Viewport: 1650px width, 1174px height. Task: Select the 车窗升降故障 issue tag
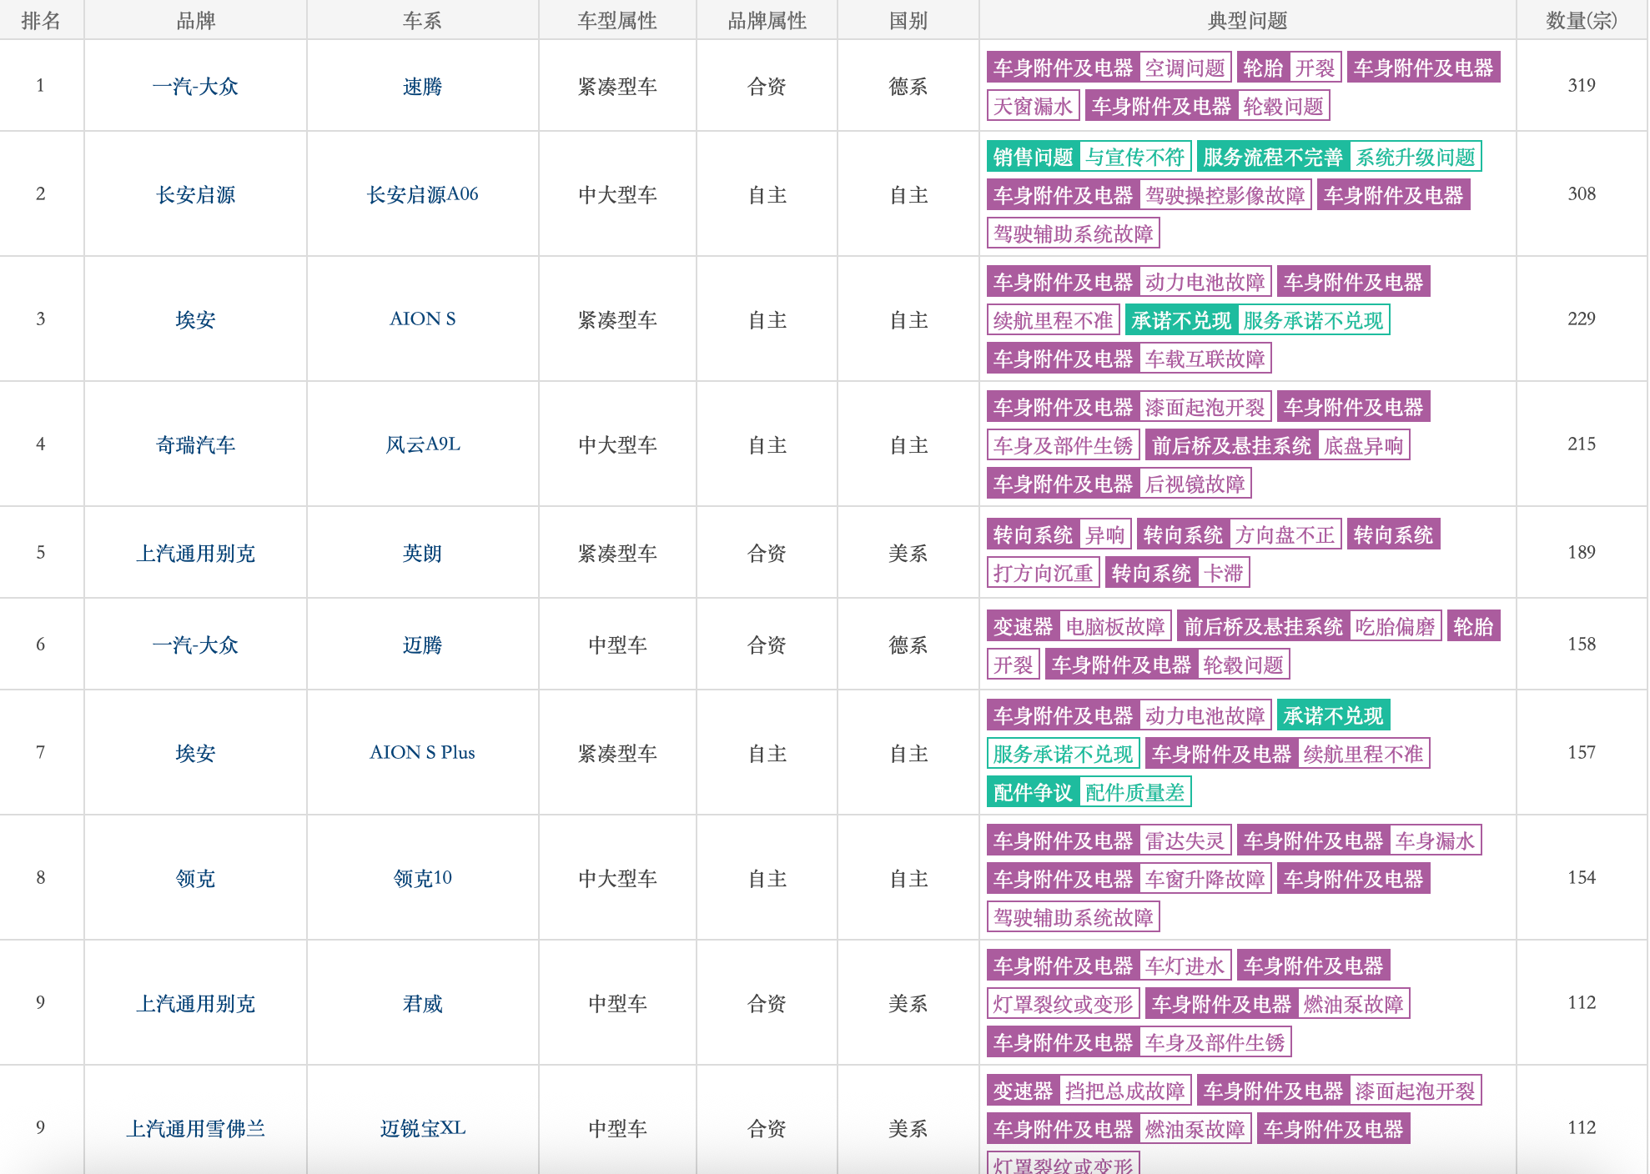[x=1205, y=879]
